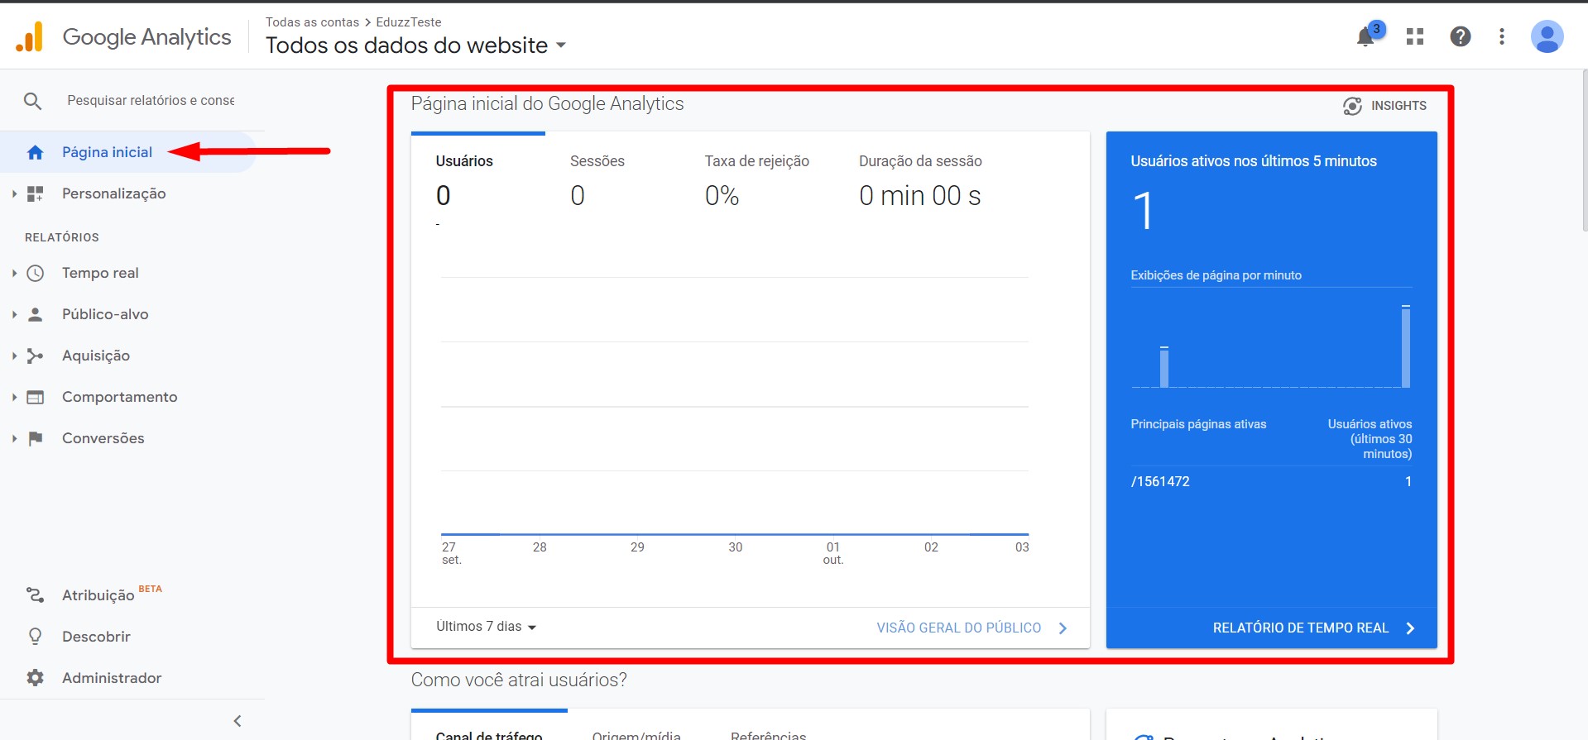
Task: Select the Duração da sessão metric tab
Action: tap(920, 180)
